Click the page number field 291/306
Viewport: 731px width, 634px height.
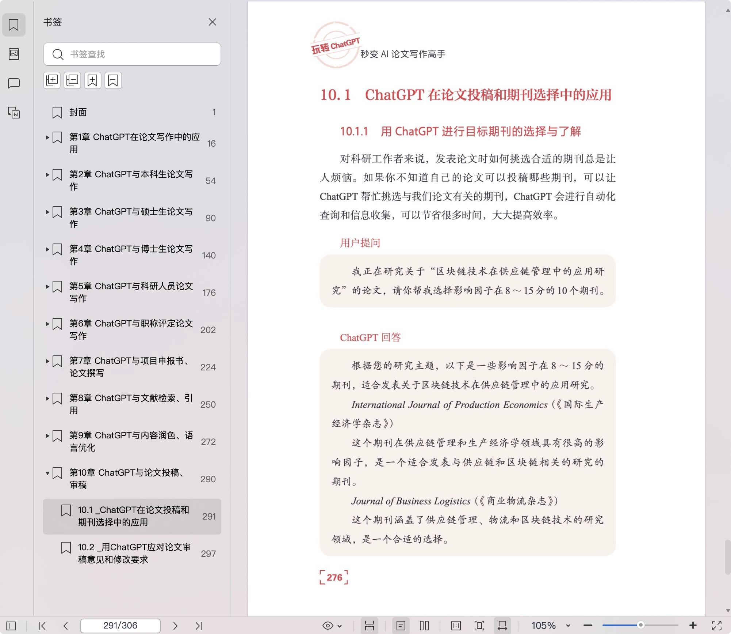120,626
